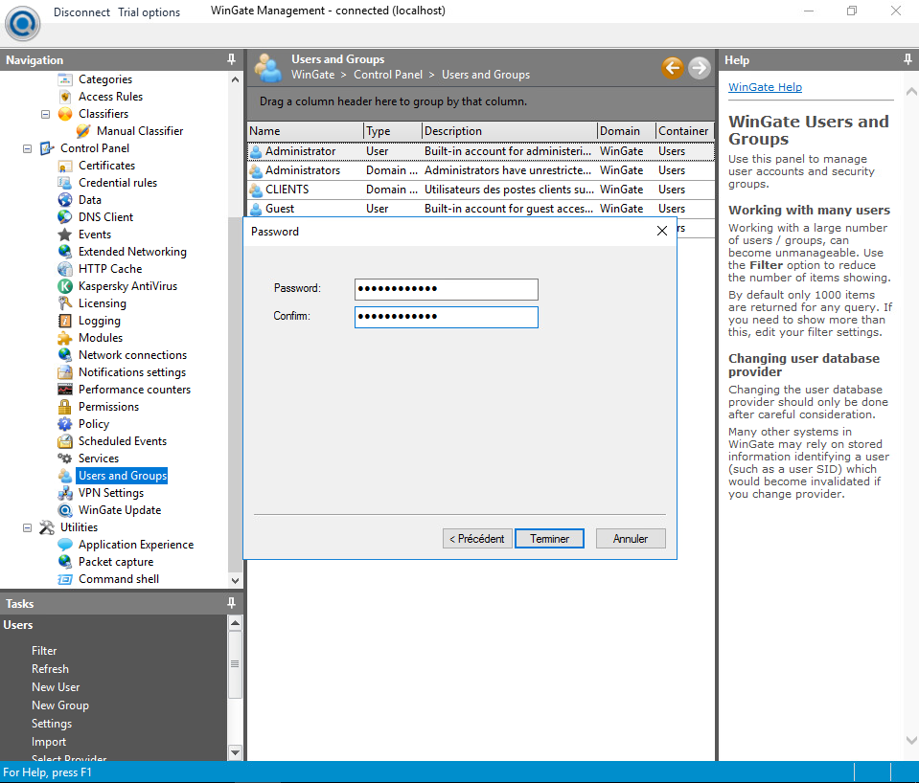This screenshot has height=783, width=919.
Task: Click the Navigation panel vertical scrollbar
Action: [x=236, y=383]
